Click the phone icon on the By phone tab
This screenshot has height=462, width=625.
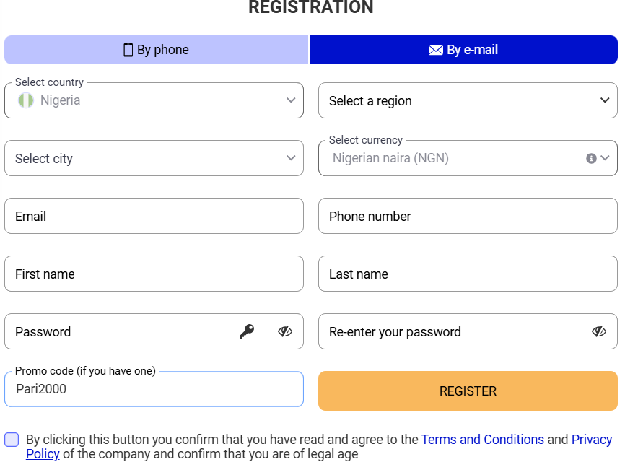tap(128, 49)
